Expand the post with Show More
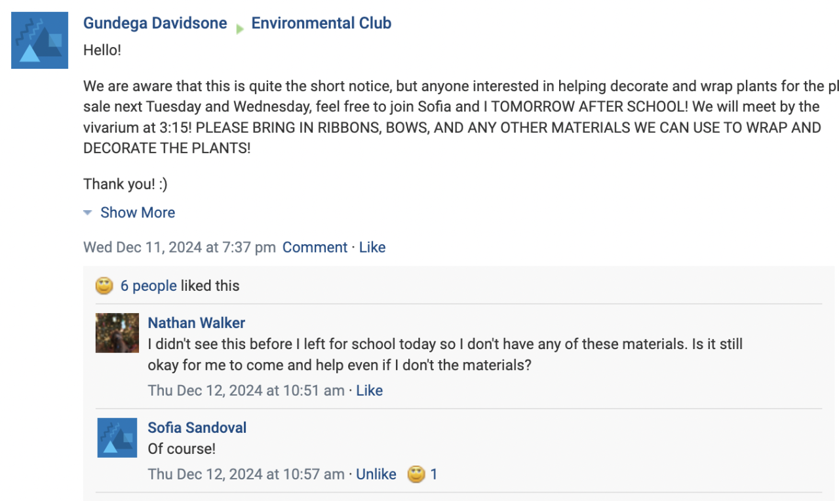The width and height of the screenshot is (839, 501). (137, 213)
